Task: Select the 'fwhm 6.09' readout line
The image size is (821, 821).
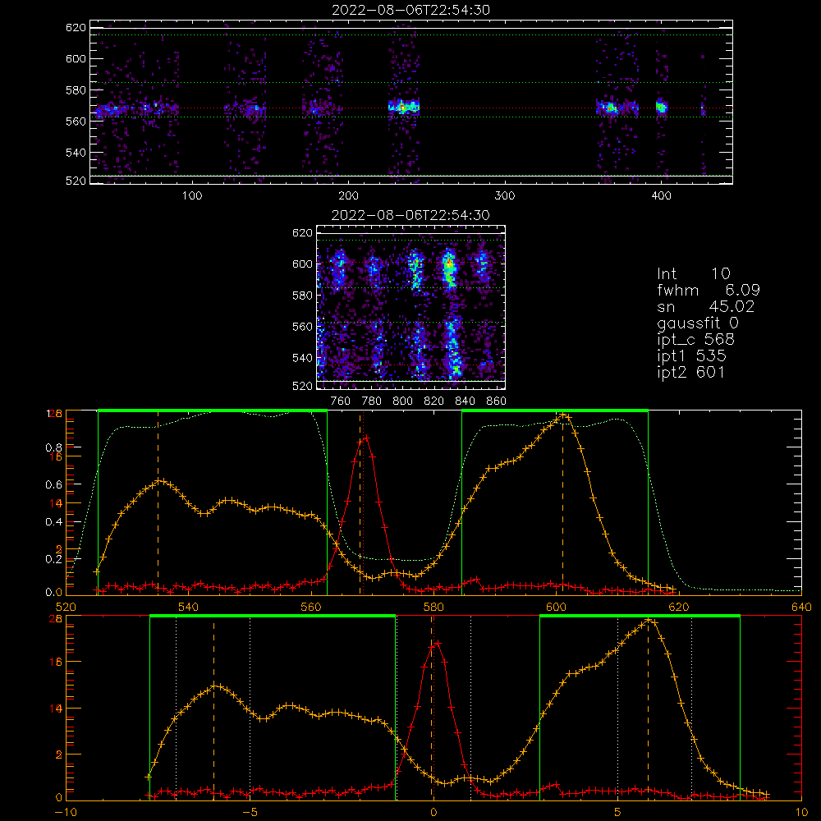Action: pos(709,290)
